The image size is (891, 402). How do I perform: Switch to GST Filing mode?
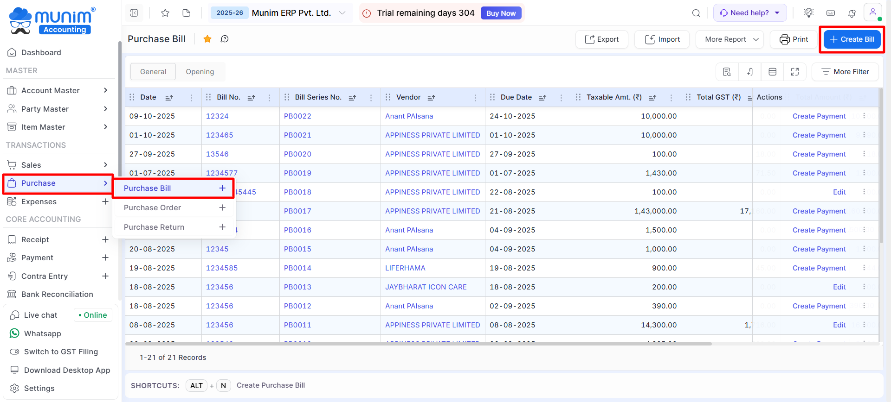click(61, 352)
